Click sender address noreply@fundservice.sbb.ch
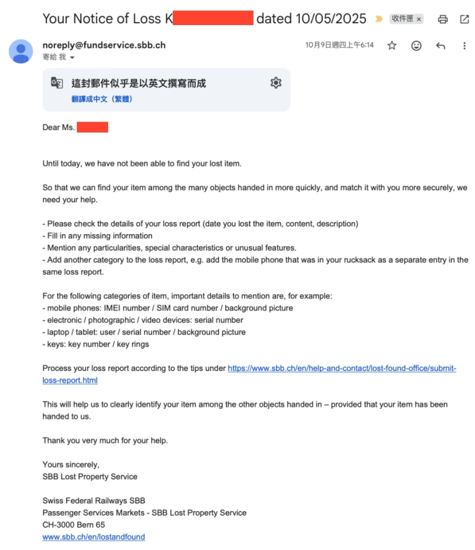The height and width of the screenshot is (550, 475). pyautogui.click(x=104, y=45)
